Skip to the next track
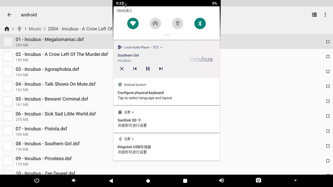This screenshot has height=187, width=333. pyautogui.click(x=161, y=69)
